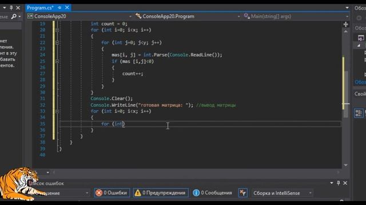Click the search magnifier icon in left panel
The width and height of the screenshot is (366, 205).
14,17
